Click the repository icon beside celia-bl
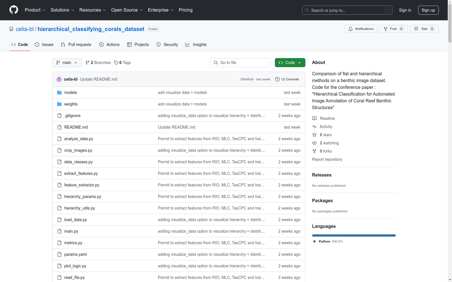This screenshot has width=452, height=282. [11, 29]
